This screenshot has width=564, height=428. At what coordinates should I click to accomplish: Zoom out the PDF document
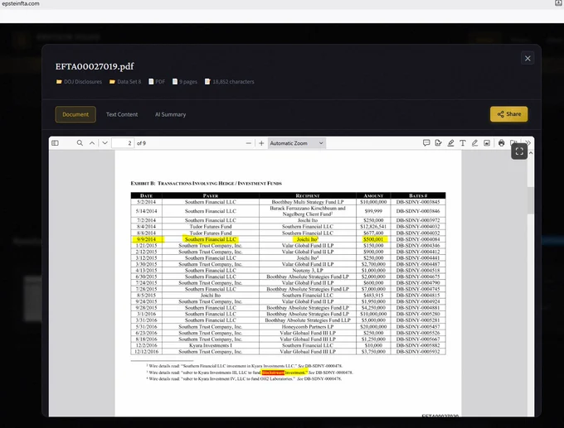coord(249,143)
